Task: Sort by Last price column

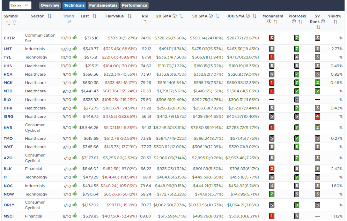Action: pyautogui.click(x=95, y=16)
